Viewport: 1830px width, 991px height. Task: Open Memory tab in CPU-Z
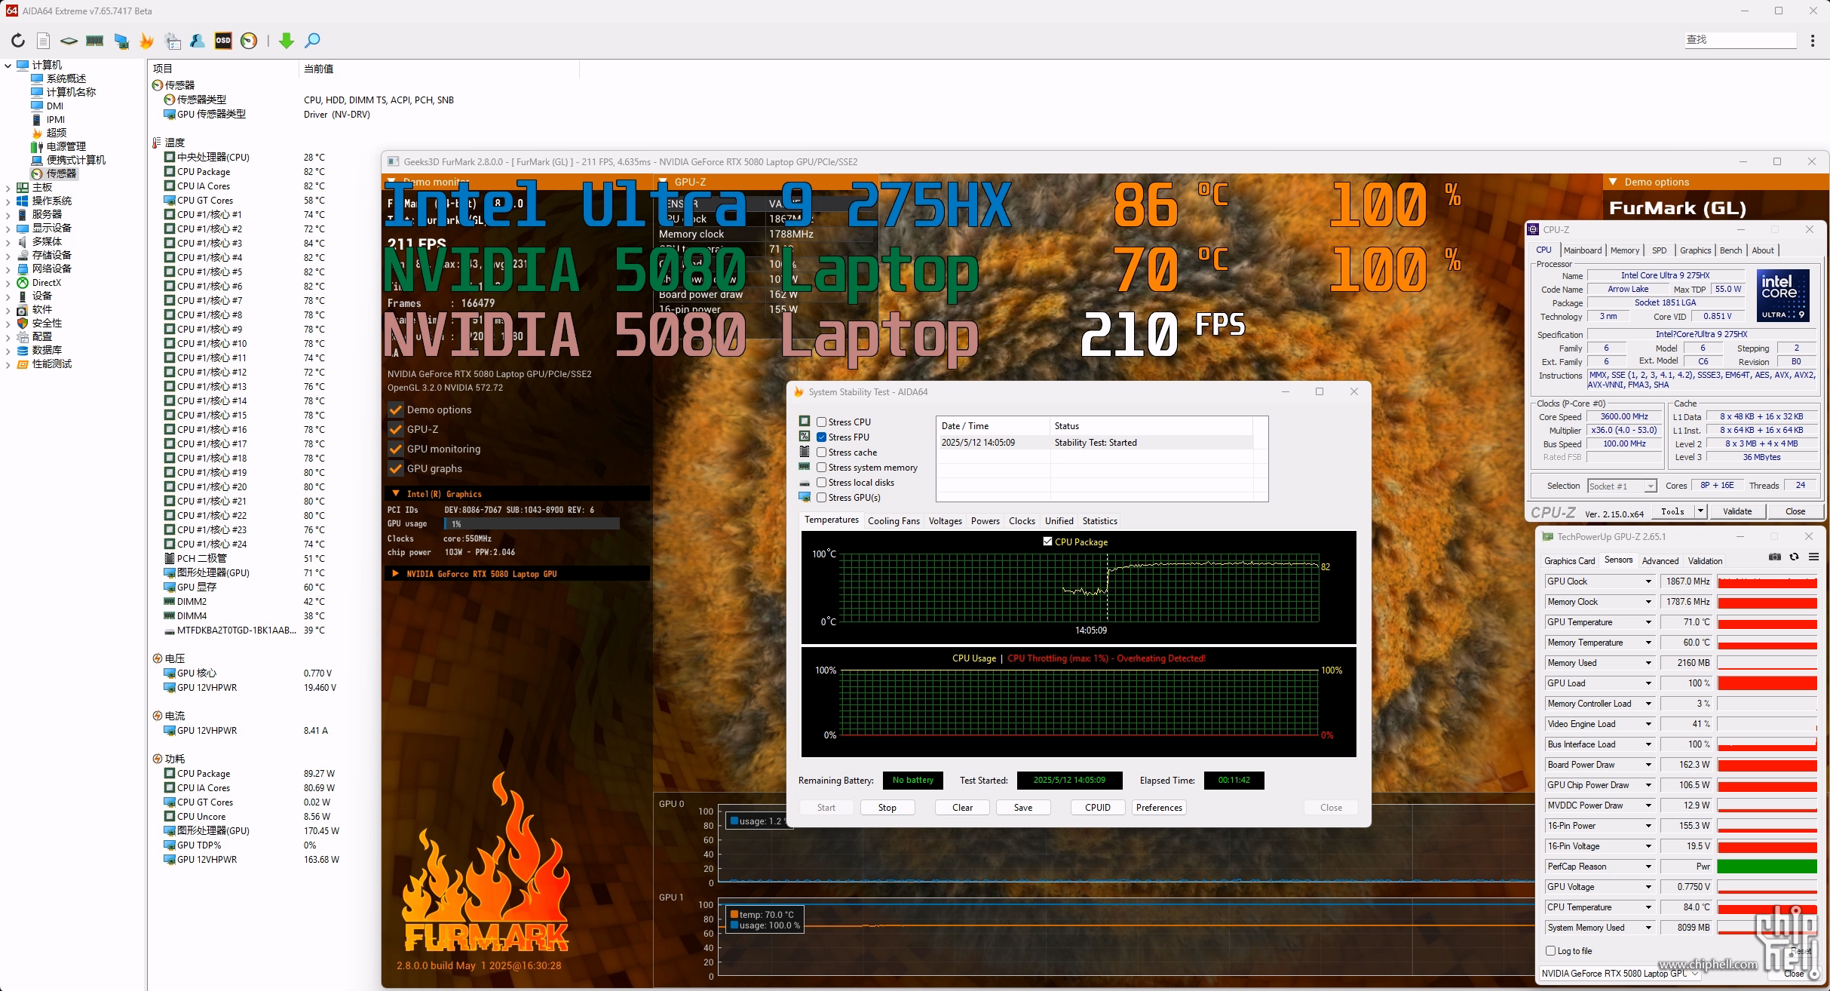point(1624,250)
